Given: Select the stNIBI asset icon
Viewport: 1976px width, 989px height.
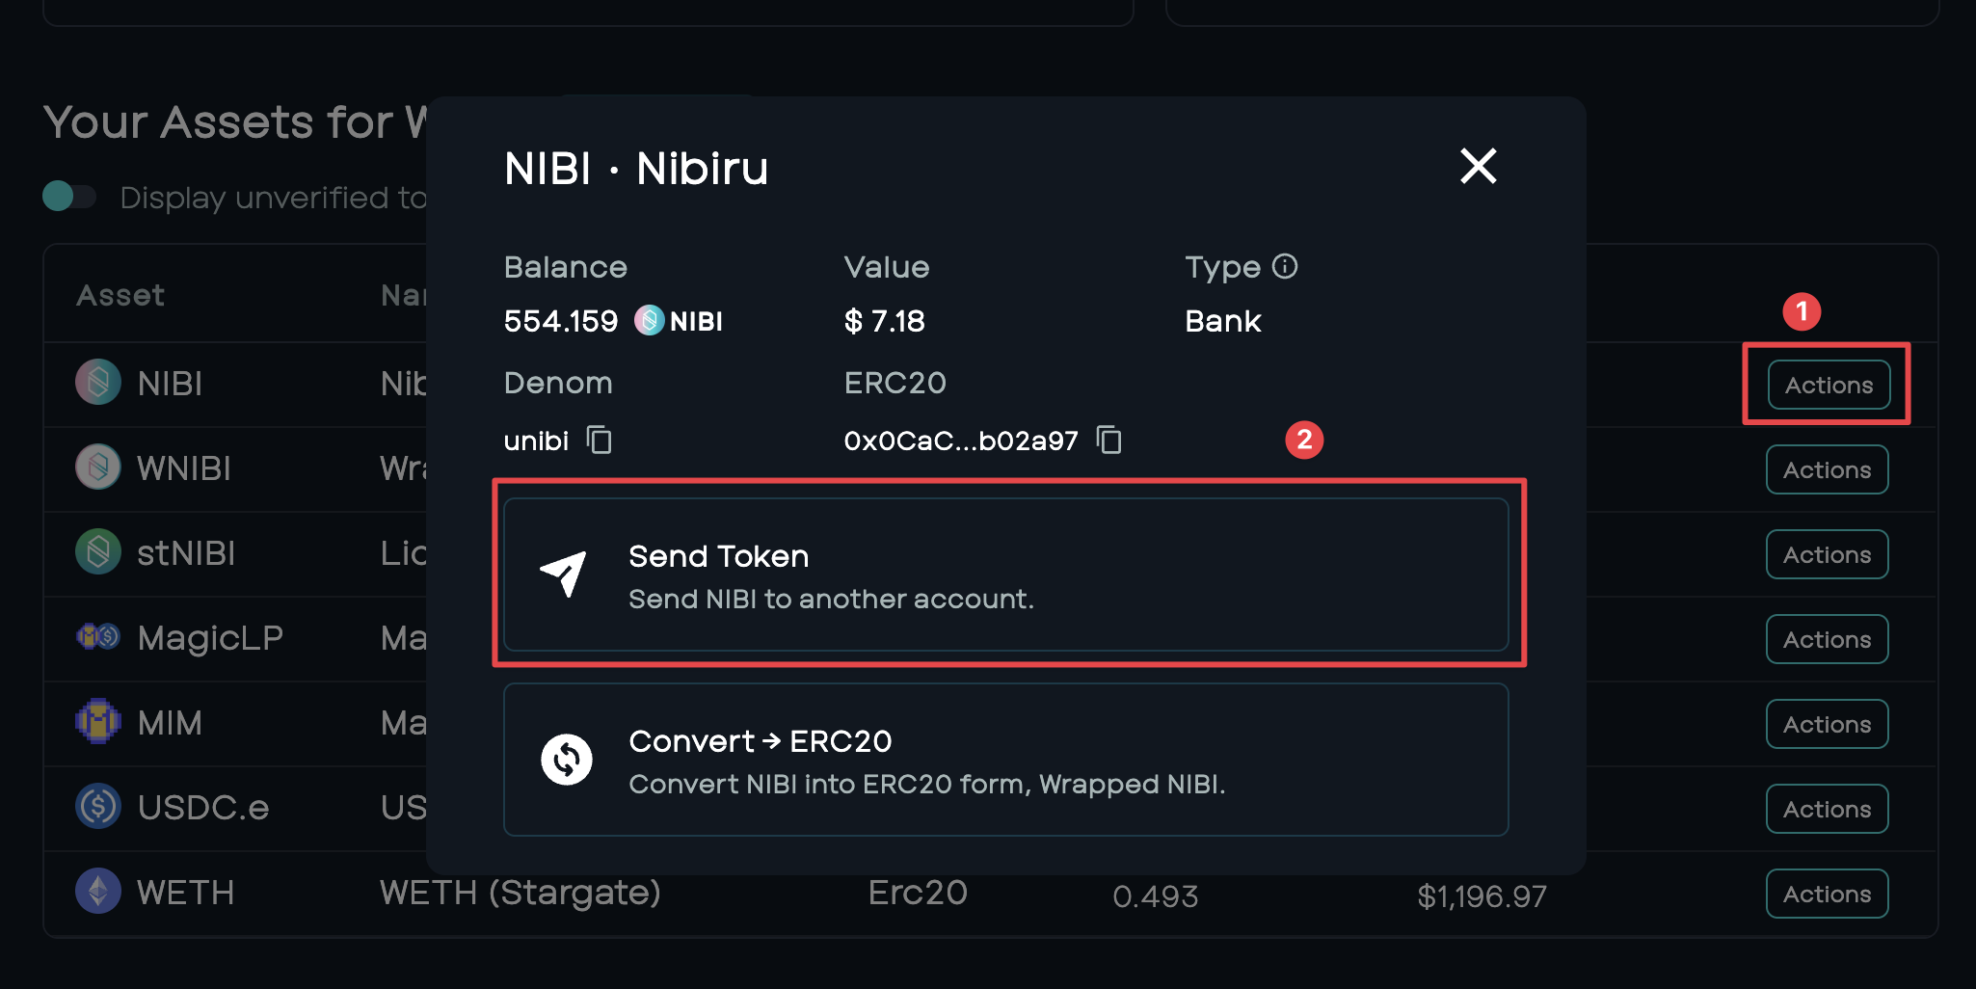Looking at the screenshot, I should click(98, 552).
